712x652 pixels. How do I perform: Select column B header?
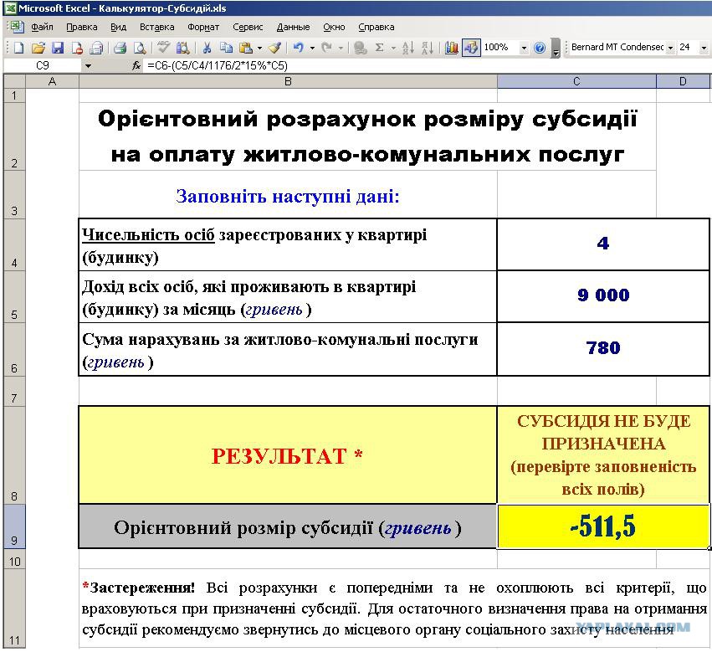click(288, 81)
